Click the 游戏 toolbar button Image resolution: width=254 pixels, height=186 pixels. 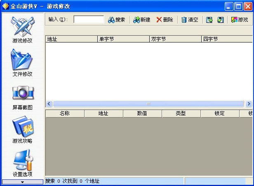(x=240, y=20)
